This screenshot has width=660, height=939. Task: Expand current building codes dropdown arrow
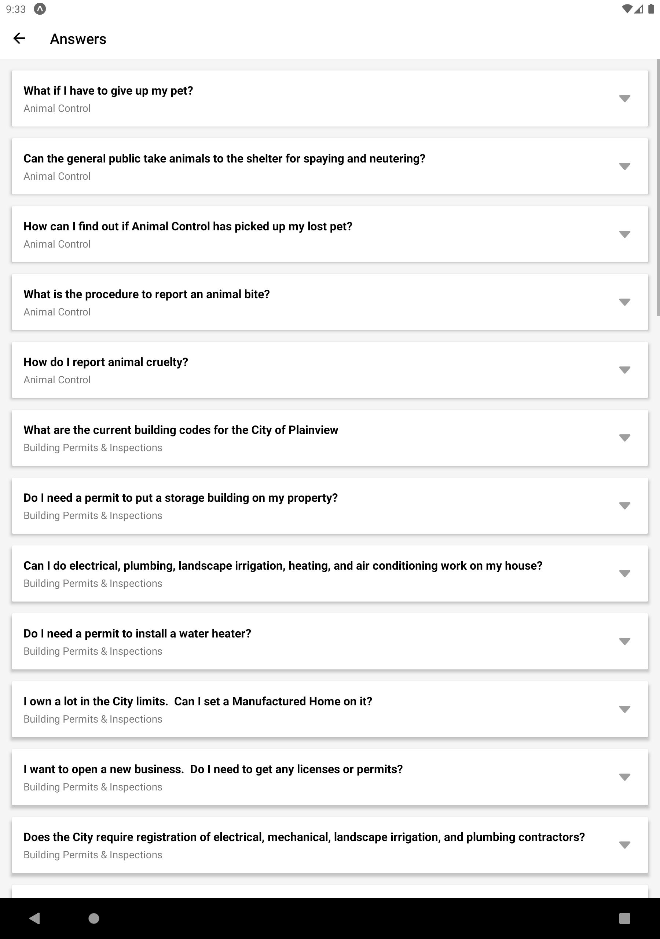tap(624, 438)
